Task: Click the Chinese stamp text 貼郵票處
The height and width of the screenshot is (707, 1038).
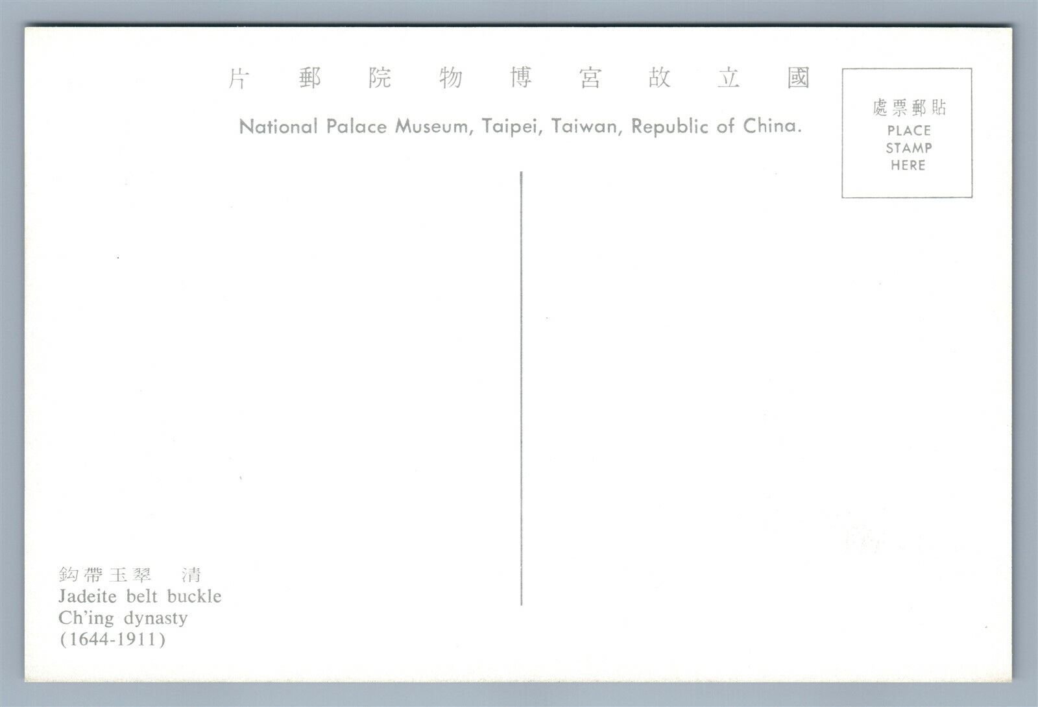Action: tap(909, 108)
